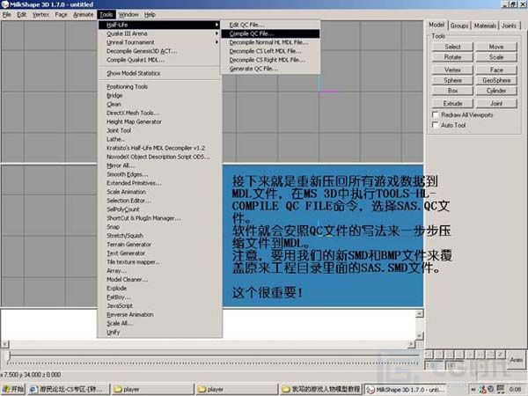Open the Start button on the taskbar
The height and width of the screenshot is (396, 528).
click(13, 389)
